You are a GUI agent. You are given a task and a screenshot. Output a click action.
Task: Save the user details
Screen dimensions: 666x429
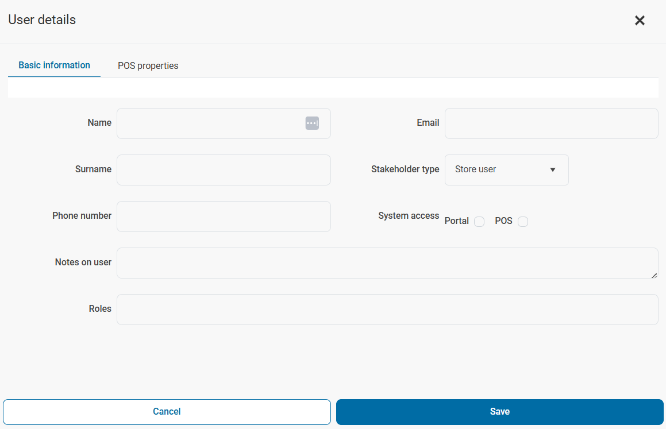point(499,412)
